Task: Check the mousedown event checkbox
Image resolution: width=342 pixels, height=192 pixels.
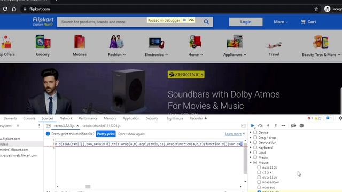Action: pyautogui.click(x=259, y=182)
